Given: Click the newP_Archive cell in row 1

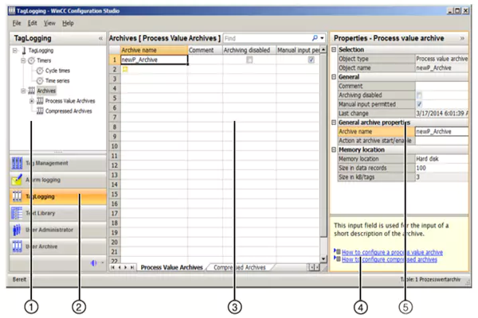Looking at the screenshot, I should [154, 60].
